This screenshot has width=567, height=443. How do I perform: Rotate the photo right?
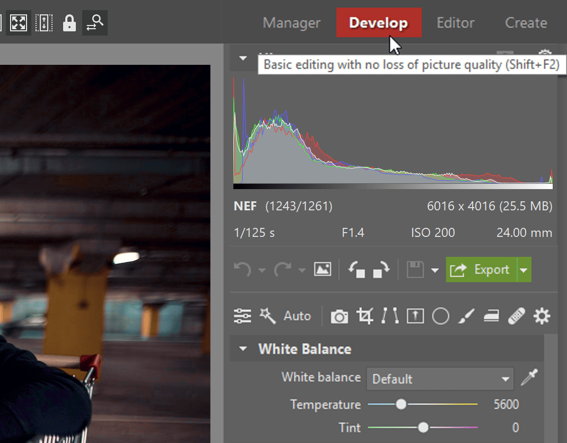tap(381, 269)
